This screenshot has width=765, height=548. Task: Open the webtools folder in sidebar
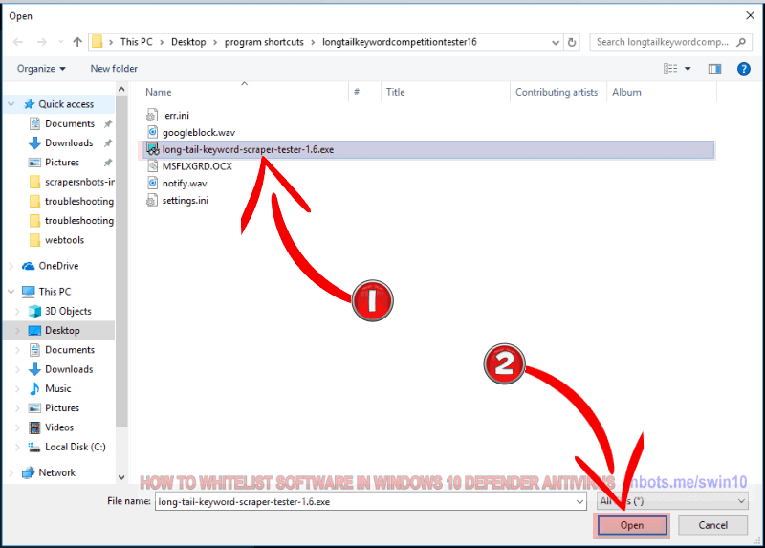tap(64, 240)
